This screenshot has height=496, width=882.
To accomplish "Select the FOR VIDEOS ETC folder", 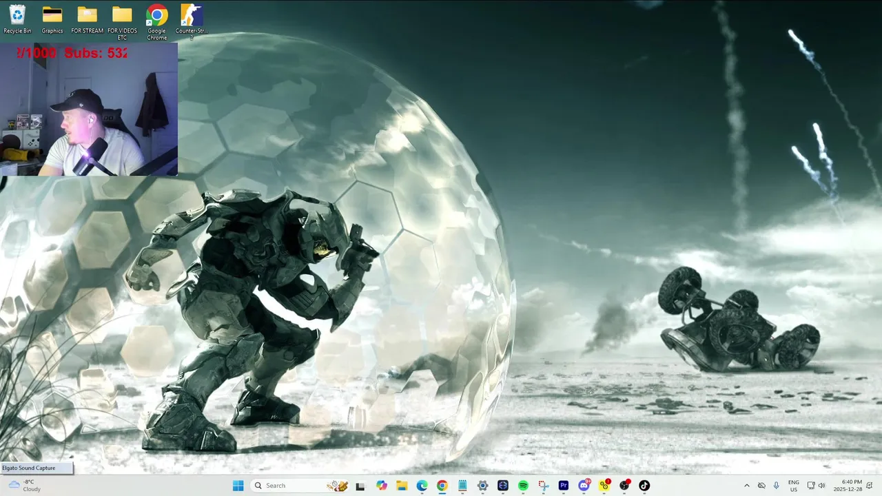I will tap(122, 22).
